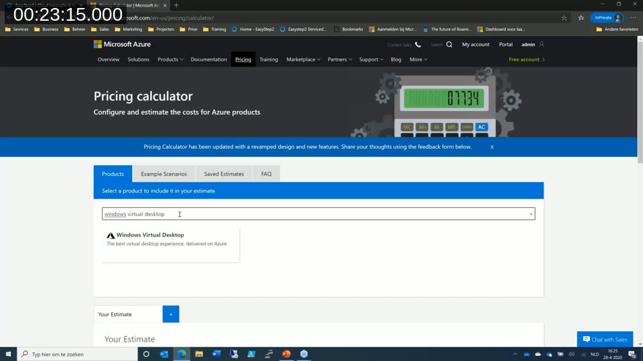Click the Free account link

point(526,59)
